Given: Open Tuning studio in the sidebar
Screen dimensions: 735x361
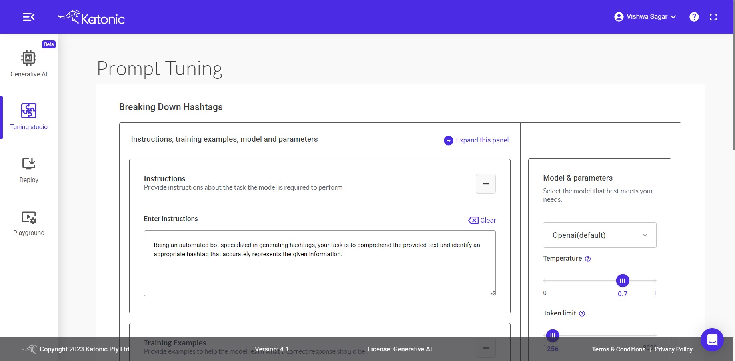Looking at the screenshot, I should point(29,117).
